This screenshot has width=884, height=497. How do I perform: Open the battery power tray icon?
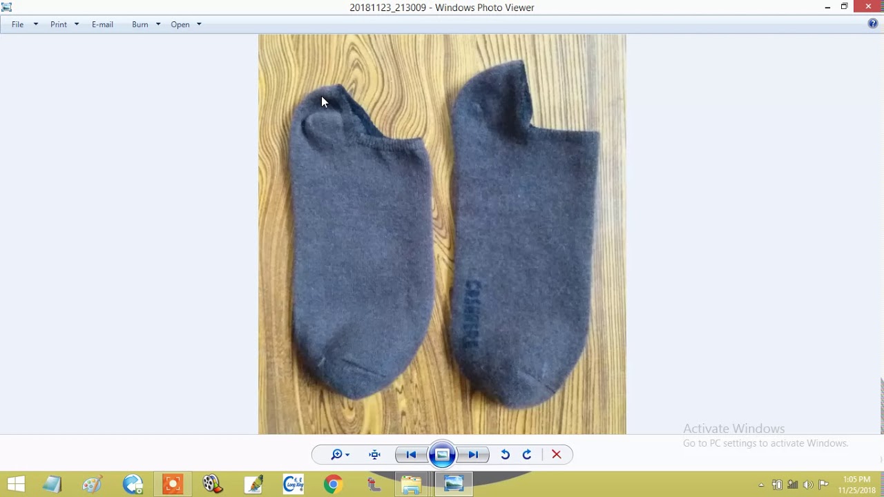[x=777, y=485]
